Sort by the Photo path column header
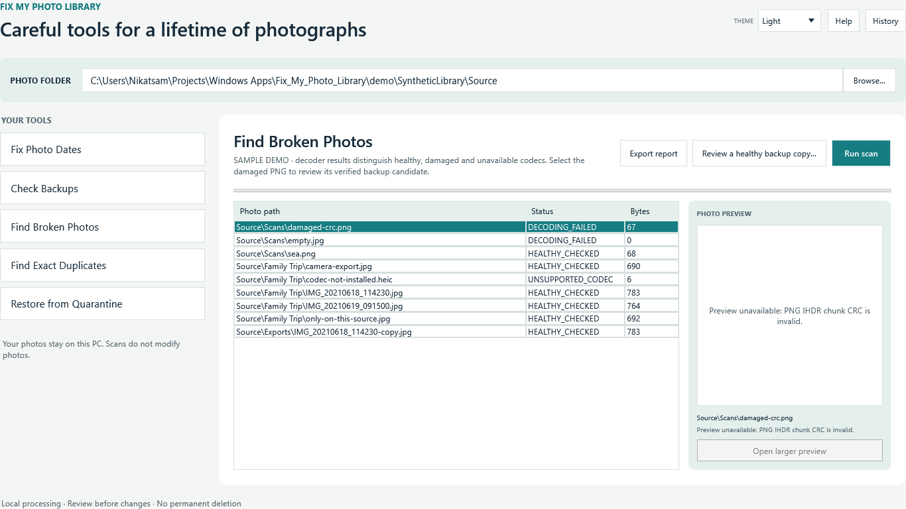The height and width of the screenshot is (509, 906). pyautogui.click(x=380, y=211)
